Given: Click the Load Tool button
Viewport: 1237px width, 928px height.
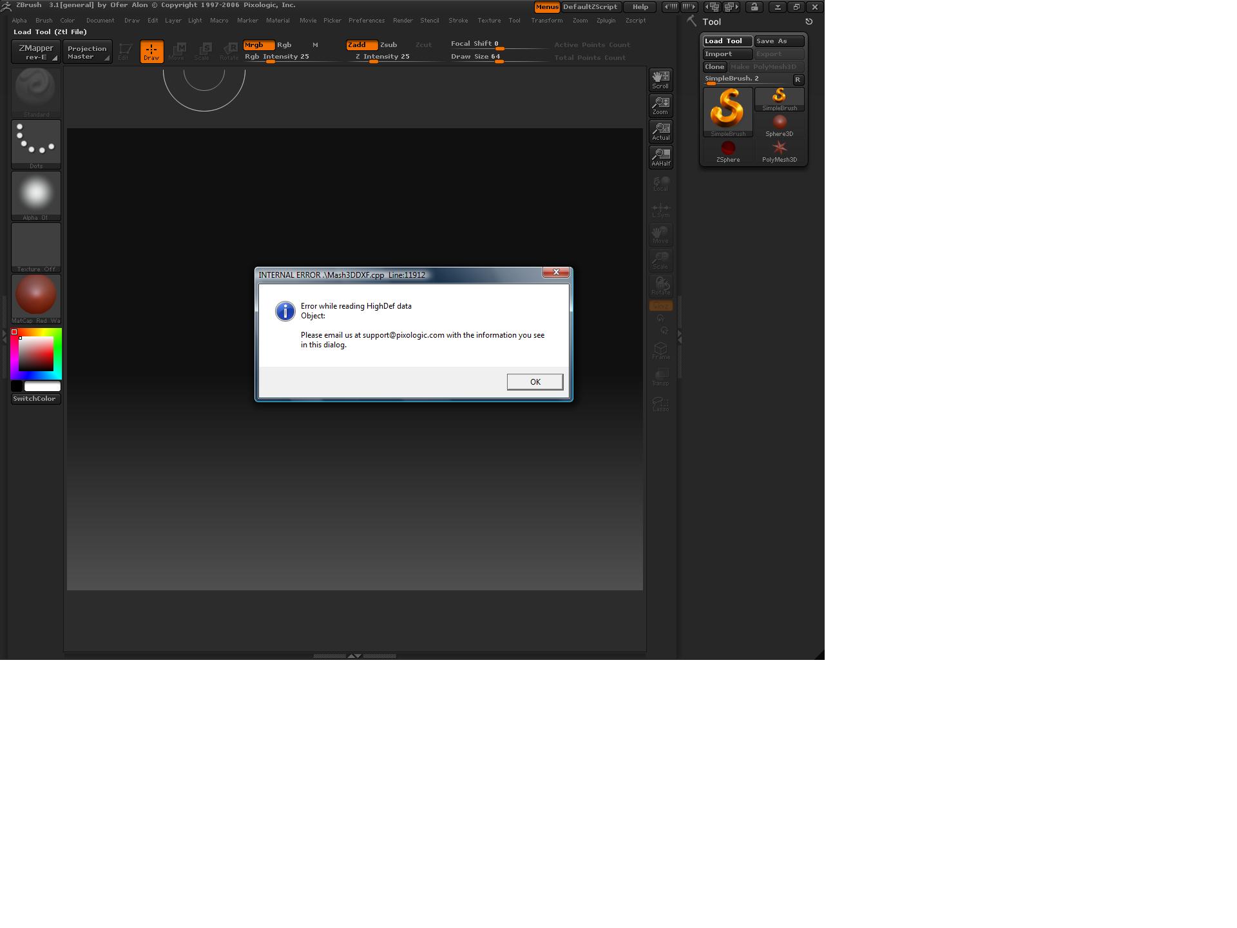Looking at the screenshot, I should (727, 41).
